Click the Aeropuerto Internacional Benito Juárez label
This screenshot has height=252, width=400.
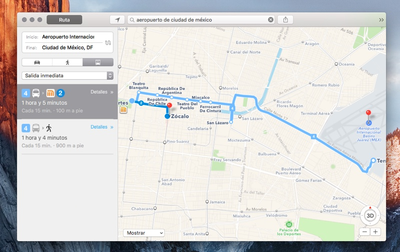pos(369,134)
